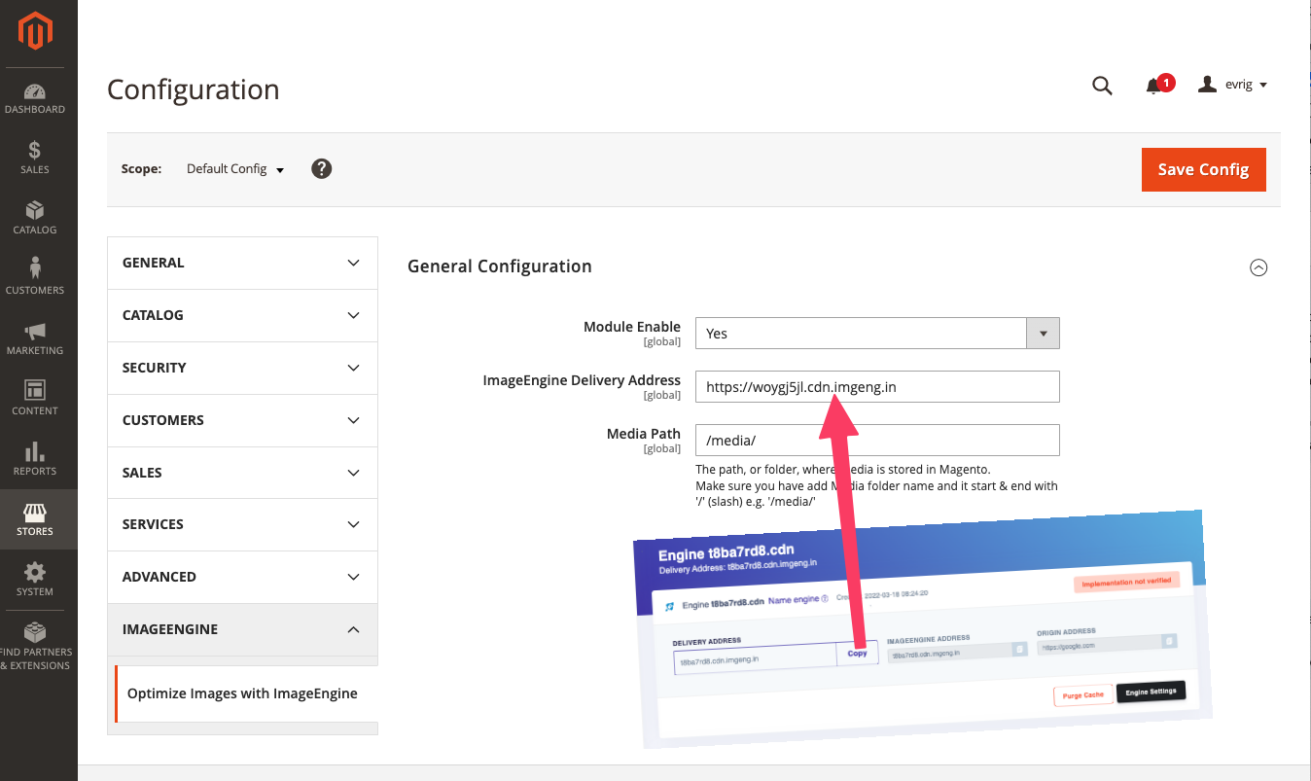Viewport: 1311px width, 781px height.
Task: Click the Save Config button
Action: (x=1203, y=169)
